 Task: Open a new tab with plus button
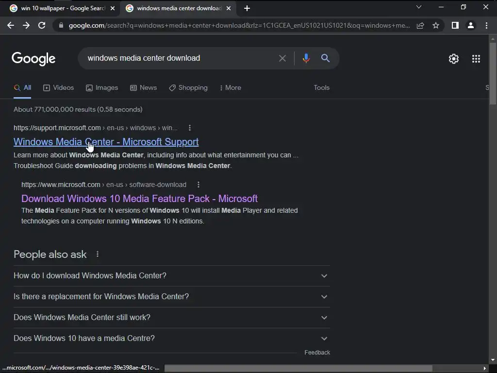click(x=247, y=8)
